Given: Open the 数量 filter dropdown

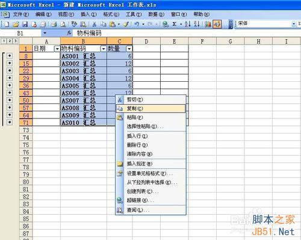Looking at the screenshot, I should (x=129, y=49).
